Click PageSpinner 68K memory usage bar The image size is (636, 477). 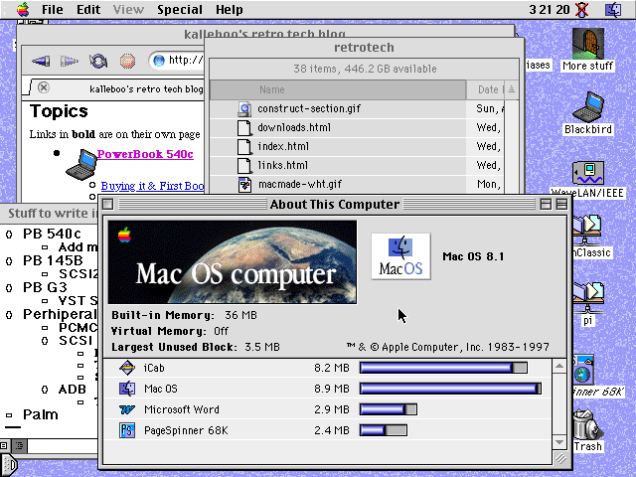[x=384, y=430]
